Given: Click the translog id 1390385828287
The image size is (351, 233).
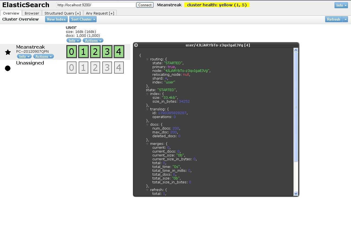Looking at the screenshot, I should (x=172, y=113).
